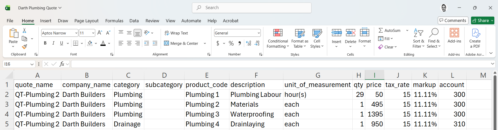Expand the font name dropdown
The image size is (498, 130).
pyautogui.click(x=76, y=33)
